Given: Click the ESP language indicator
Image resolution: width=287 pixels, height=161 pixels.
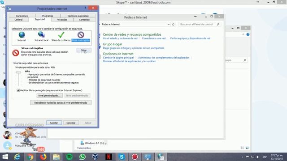Looking at the screenshot, I should coord(265,157).
